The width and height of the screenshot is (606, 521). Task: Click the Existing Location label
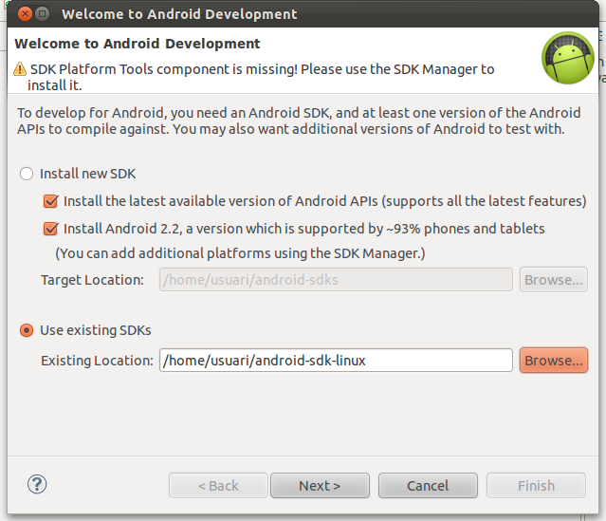(97, 361)
